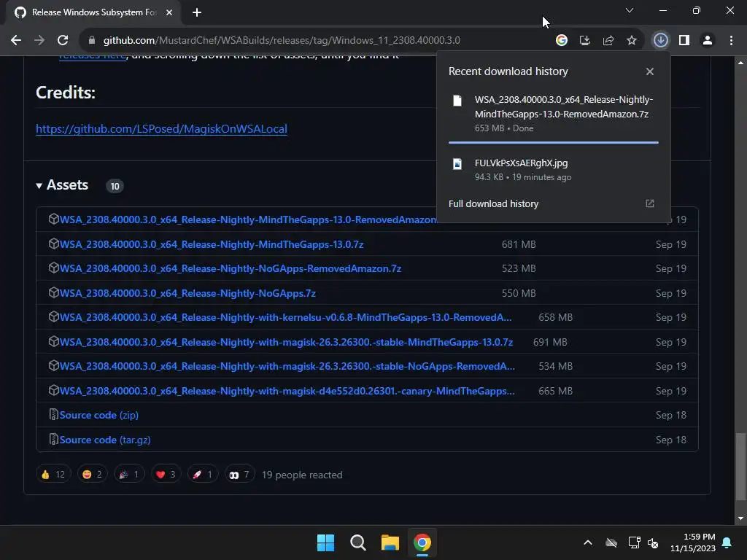
Task: Download MindTheGapps-13.0.7z asset
Action: (x=212, y=244)
